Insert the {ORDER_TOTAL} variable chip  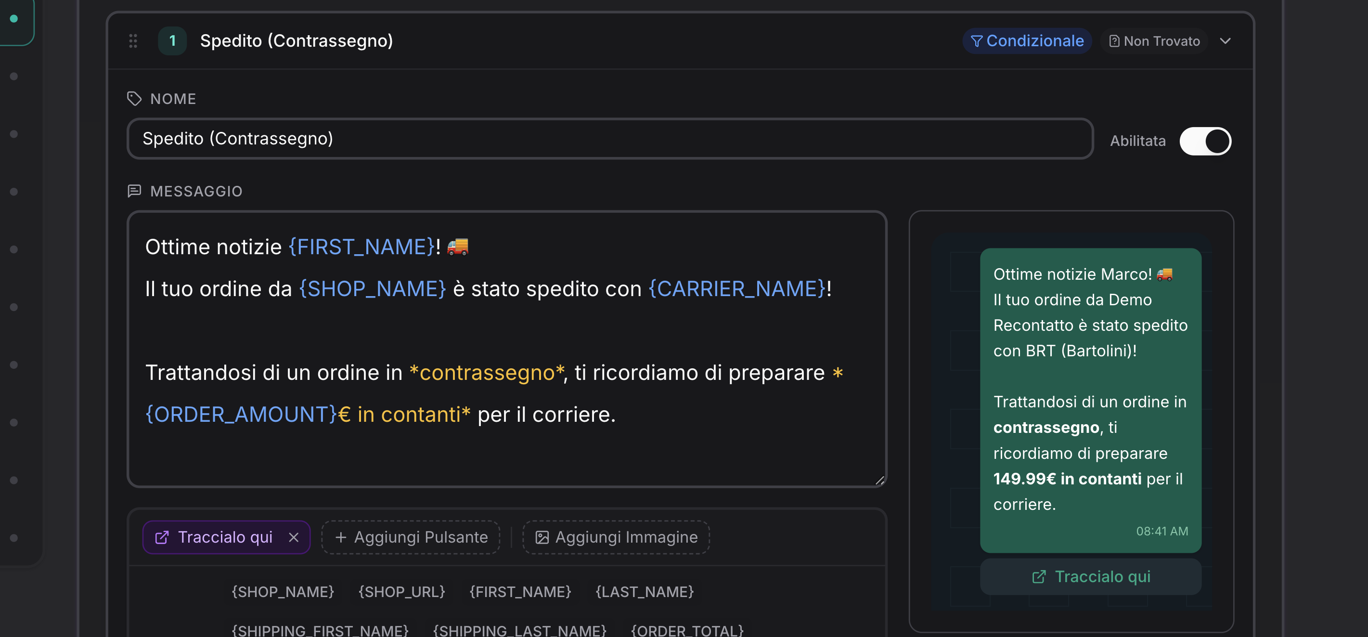click(687, 630)
